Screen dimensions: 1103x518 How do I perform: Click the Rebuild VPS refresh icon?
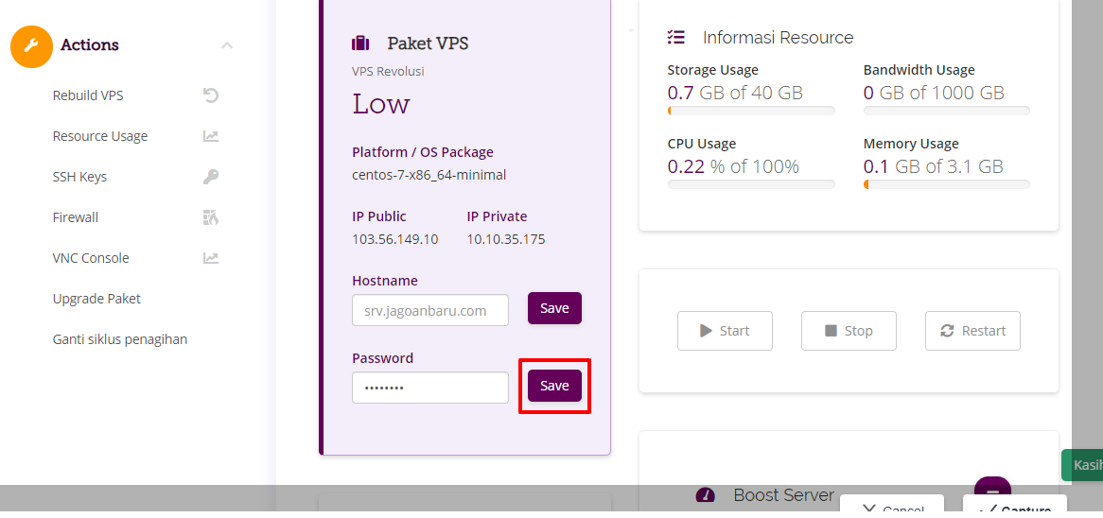(x=211, y=95)
